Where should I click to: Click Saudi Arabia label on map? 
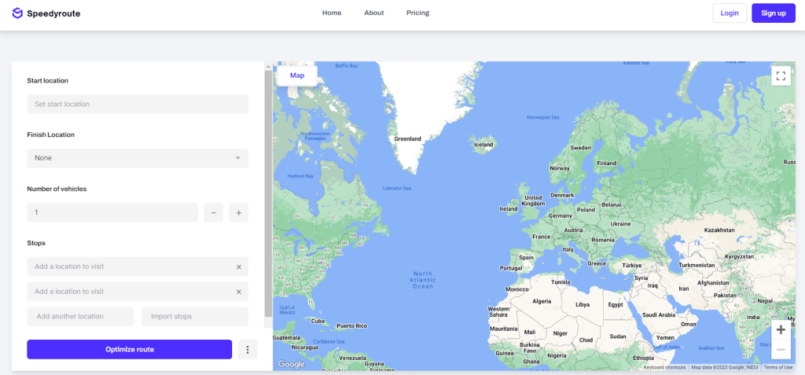660,315
